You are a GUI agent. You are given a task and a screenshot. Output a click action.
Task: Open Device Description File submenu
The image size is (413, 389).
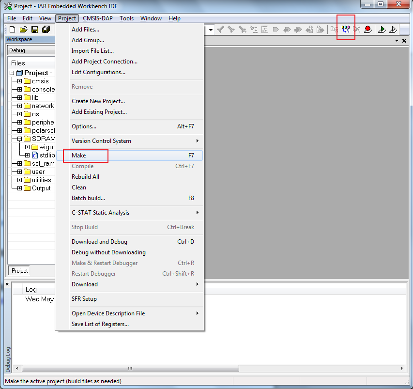click(x=130, y=313)
